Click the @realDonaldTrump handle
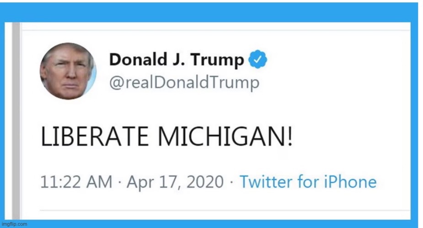This screenshot has height=228, width=423. coord(184,83)
